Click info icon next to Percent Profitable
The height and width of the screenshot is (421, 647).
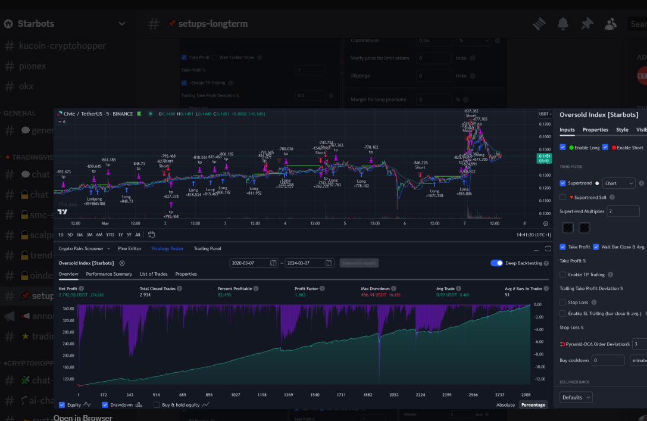[256, 289]
